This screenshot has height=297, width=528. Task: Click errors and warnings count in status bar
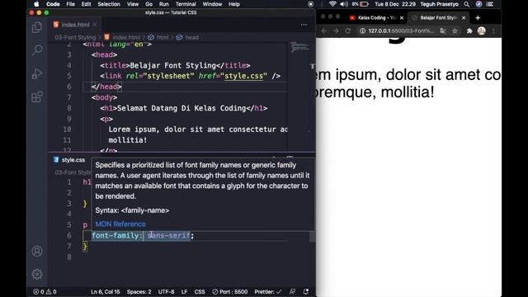click(x=45, y=291)
